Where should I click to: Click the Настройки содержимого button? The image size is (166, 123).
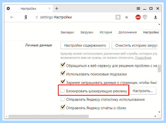pyautogui.click(x=85, y=45)
